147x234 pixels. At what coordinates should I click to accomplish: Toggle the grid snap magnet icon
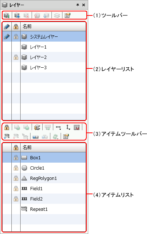point(77,127)
